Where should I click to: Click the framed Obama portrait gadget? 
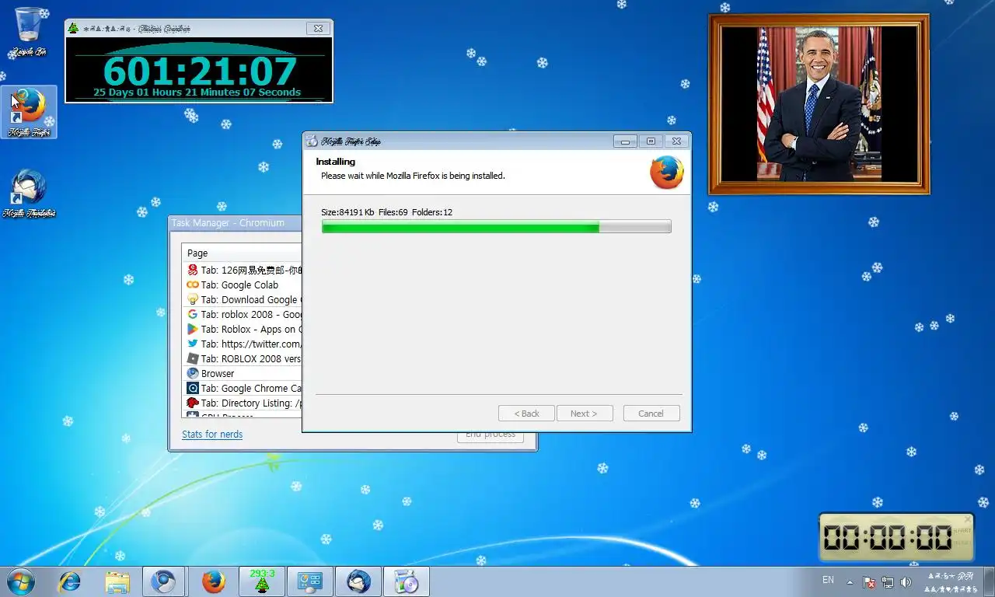click(819, 104)
